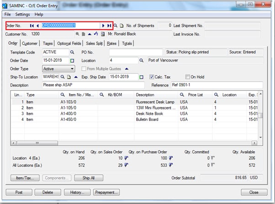Image resolution: width=275 pixels, height=204 pixels.
Task: Open Help menu
Action: [39, 14]
